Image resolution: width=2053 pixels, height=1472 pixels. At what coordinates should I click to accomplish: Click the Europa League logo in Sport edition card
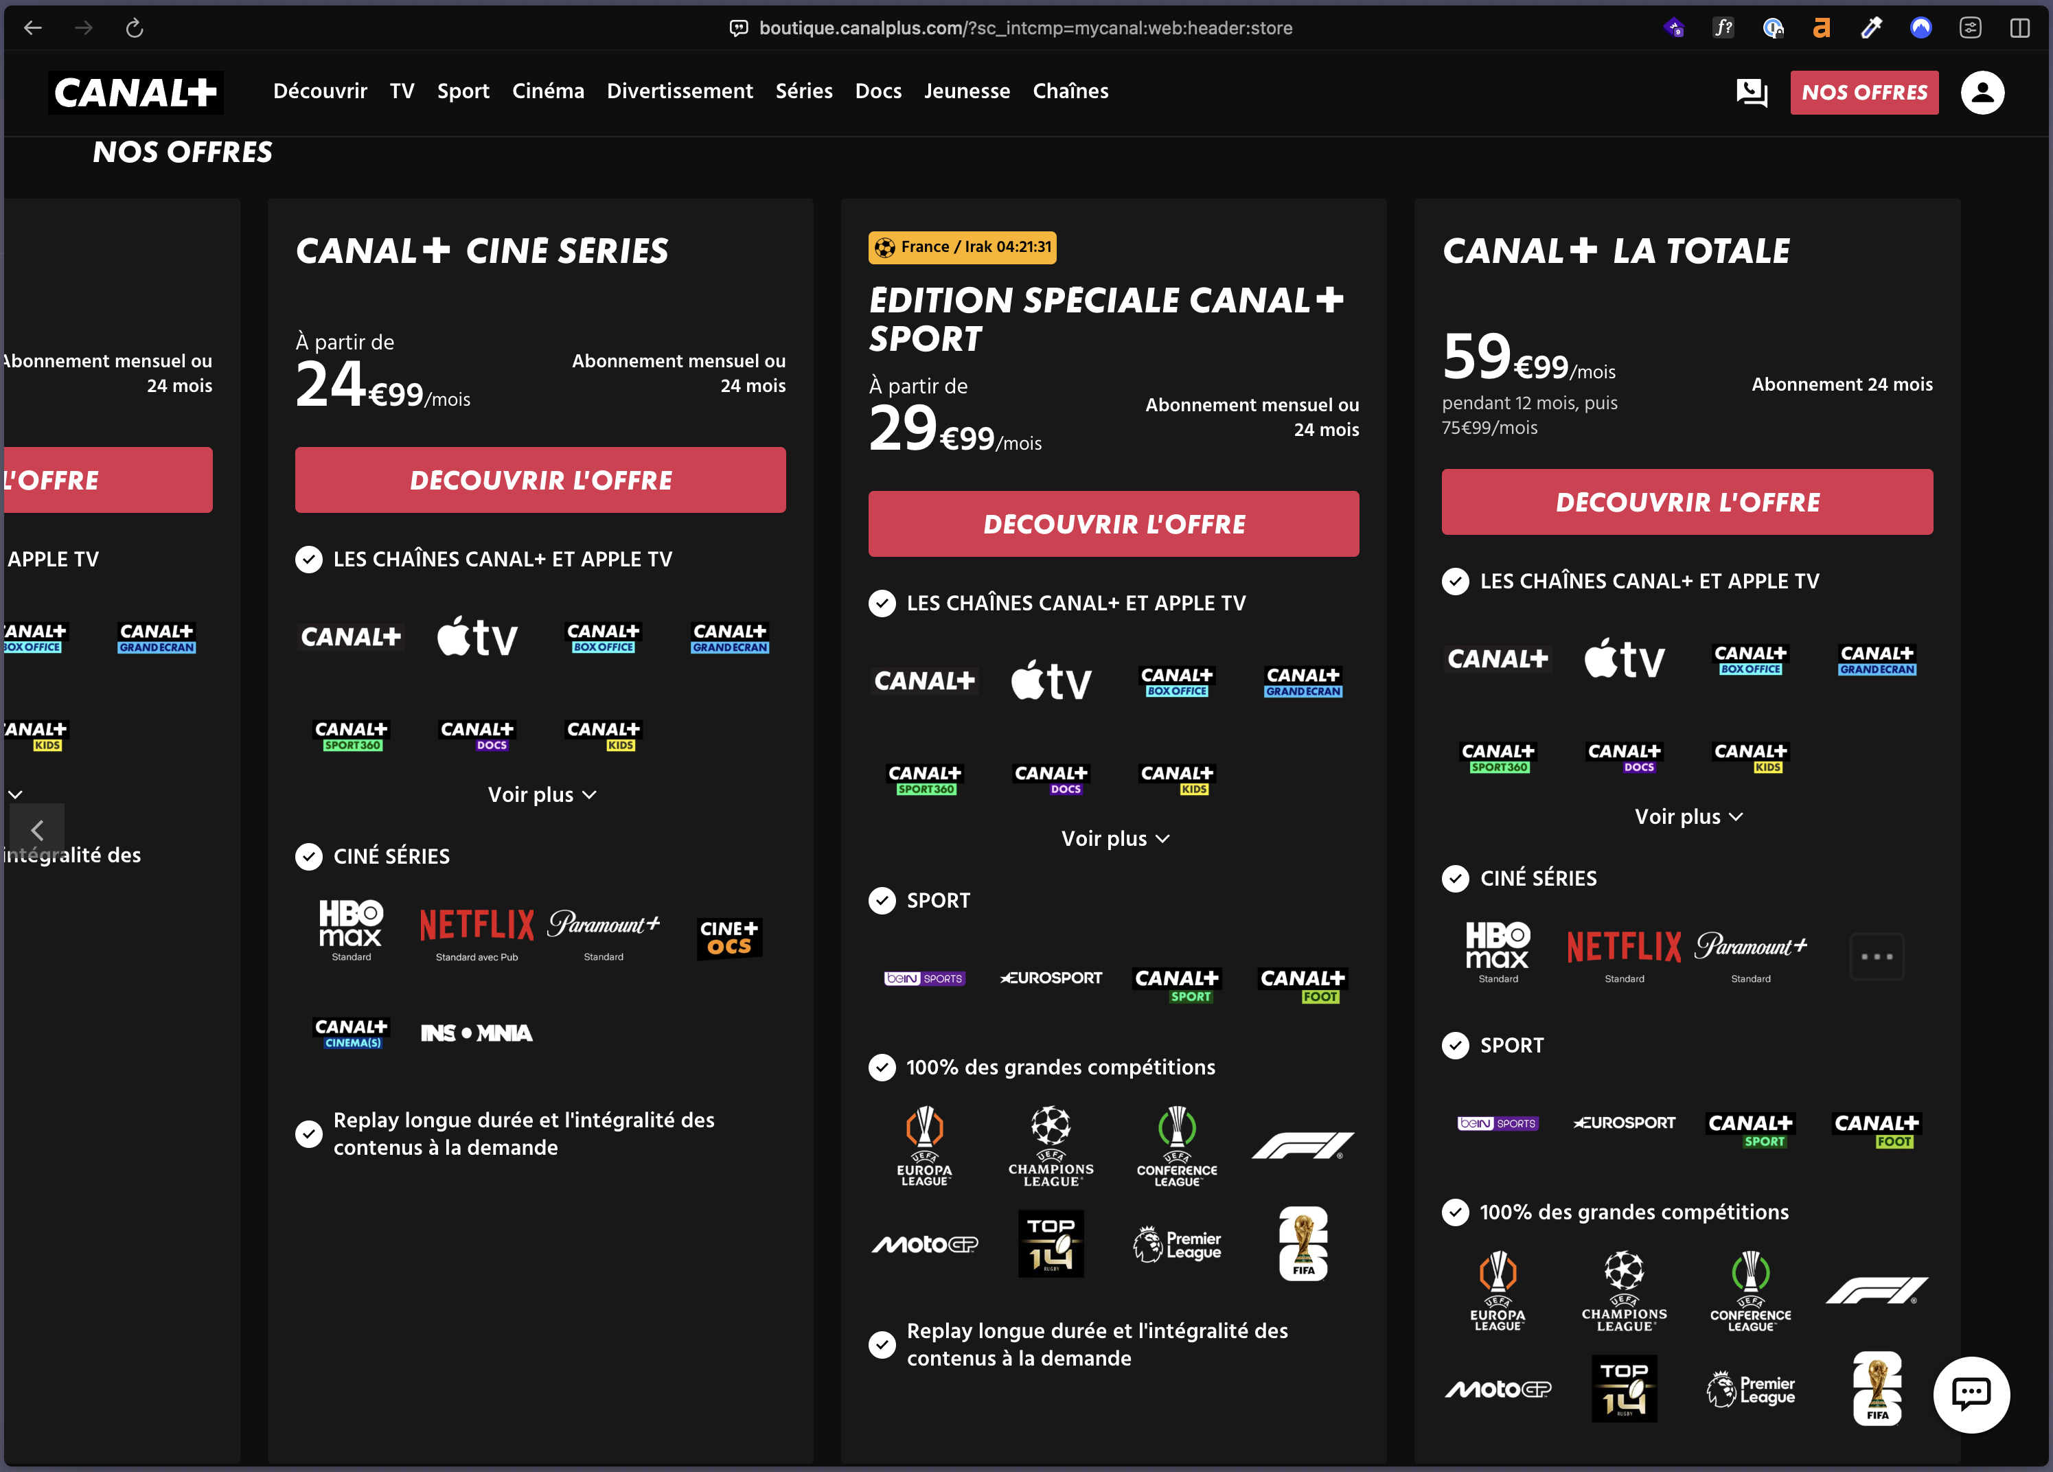(924, 1145)
